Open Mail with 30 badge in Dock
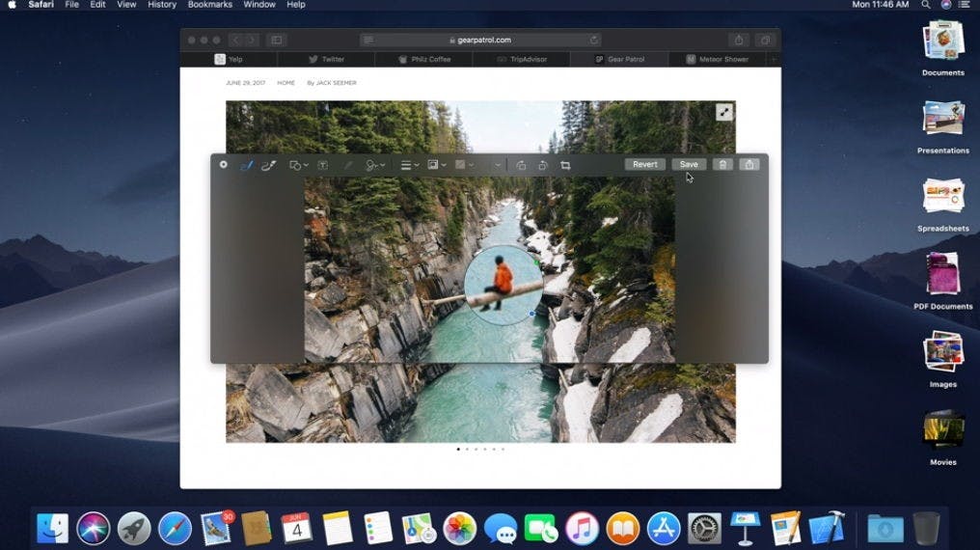Image resolution: width=980 pixels, height=550 pixels. click(216, 528)
